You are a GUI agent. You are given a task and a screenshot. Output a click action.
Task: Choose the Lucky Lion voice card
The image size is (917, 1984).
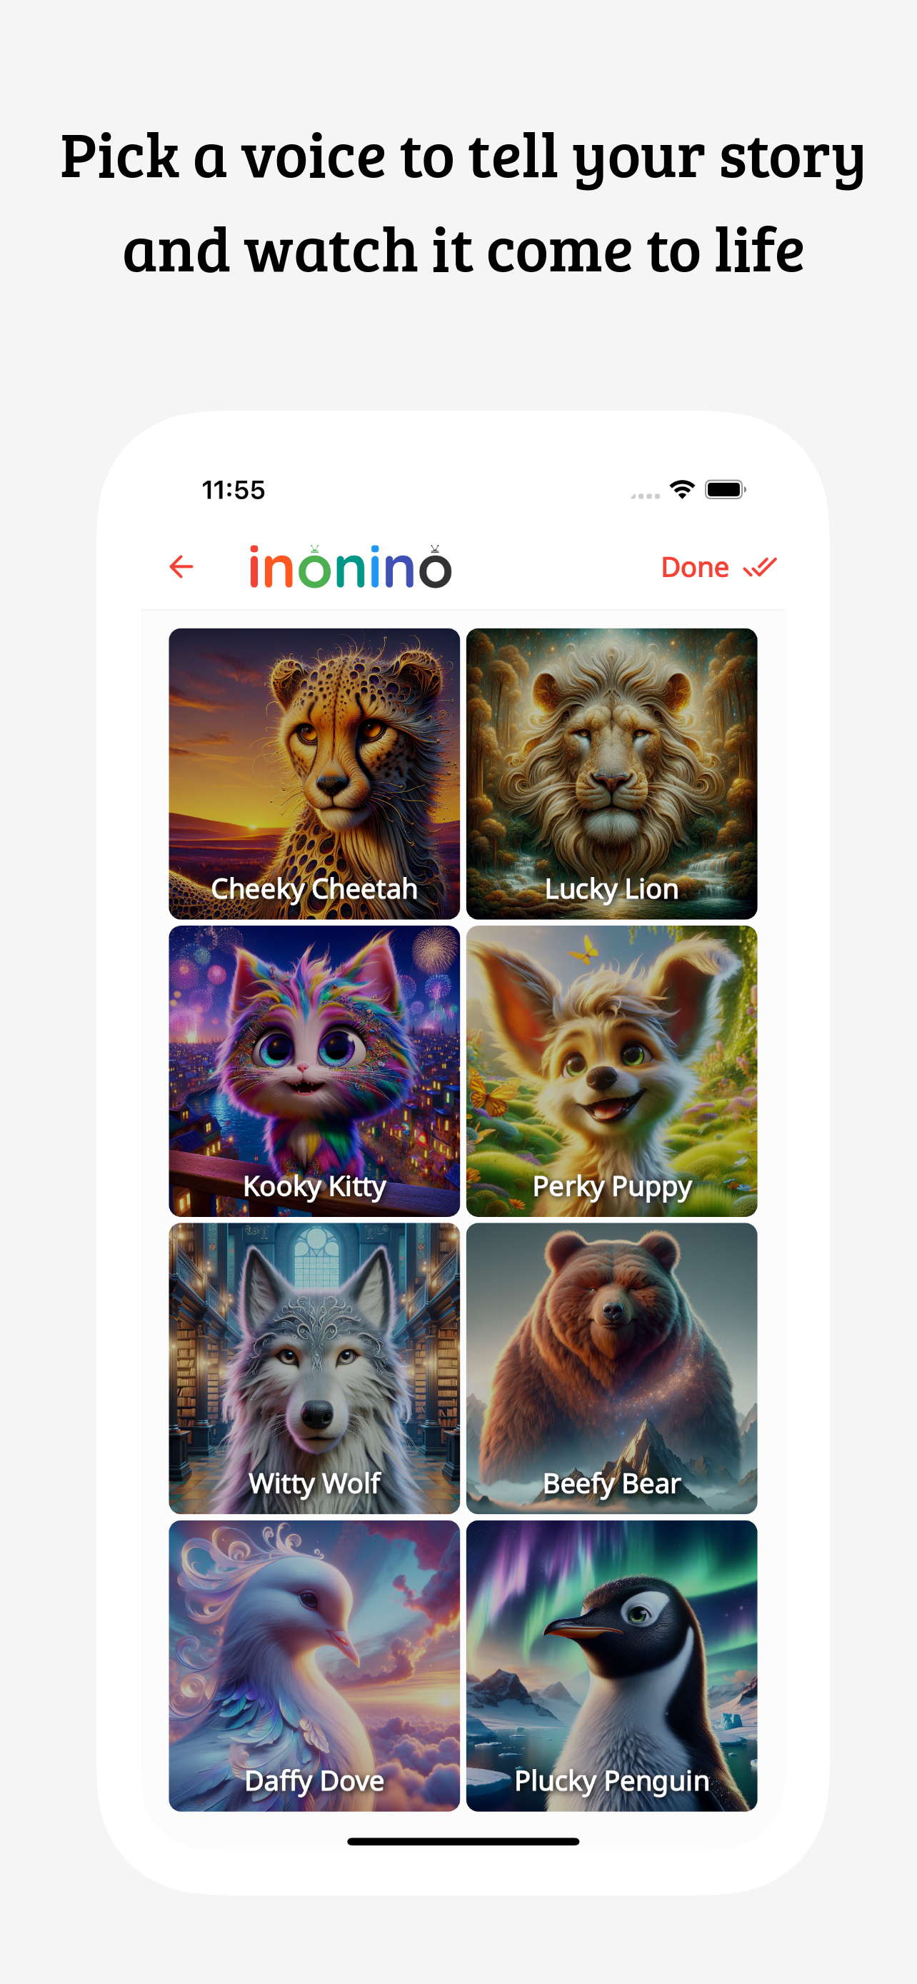(611, 773)
